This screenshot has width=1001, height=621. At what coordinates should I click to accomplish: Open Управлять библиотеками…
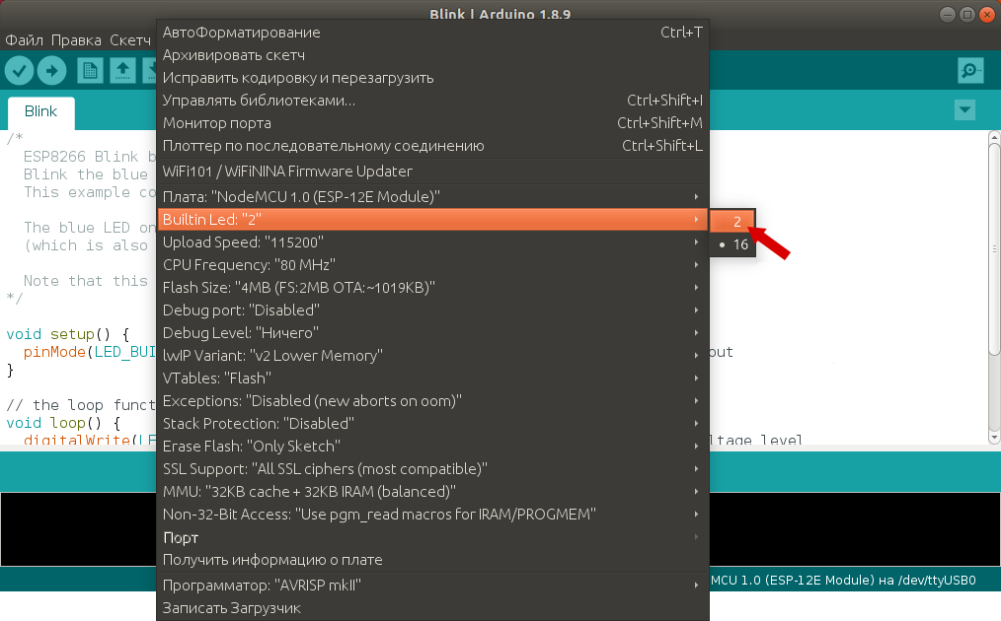click(432, 101)
